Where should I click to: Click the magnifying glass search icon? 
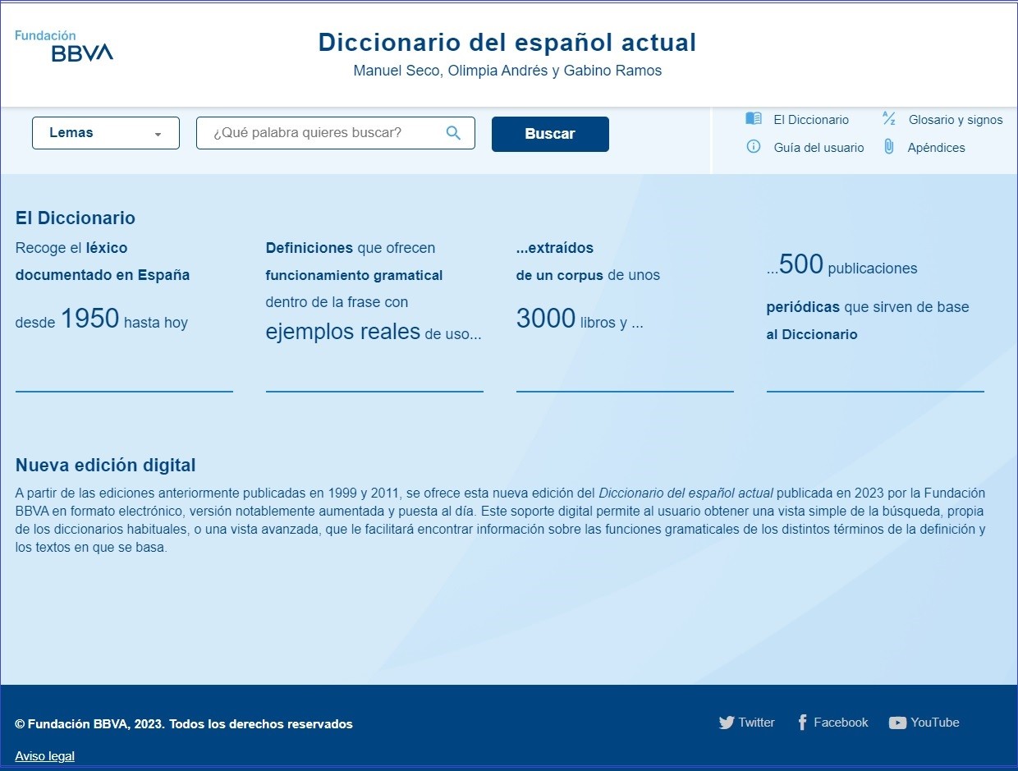click(453, 133)
